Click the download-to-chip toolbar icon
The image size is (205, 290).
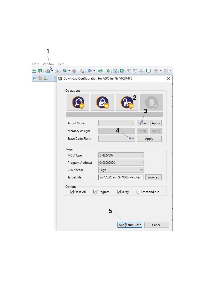pos(48,71)
